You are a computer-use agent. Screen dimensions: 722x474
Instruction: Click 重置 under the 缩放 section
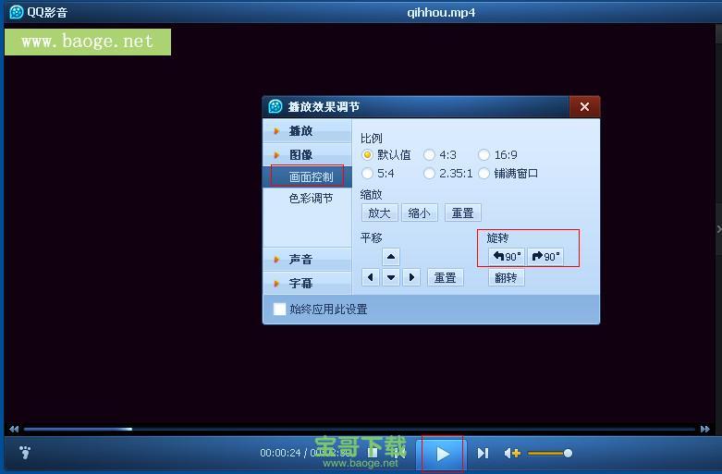click(x=463, y=213)
